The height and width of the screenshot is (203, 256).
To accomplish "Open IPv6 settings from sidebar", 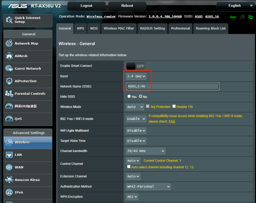I will 28,192.
